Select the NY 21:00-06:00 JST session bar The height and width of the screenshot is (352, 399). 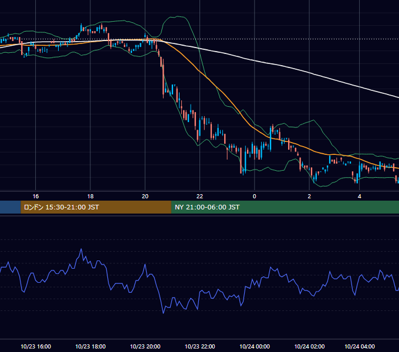point(285,207)
